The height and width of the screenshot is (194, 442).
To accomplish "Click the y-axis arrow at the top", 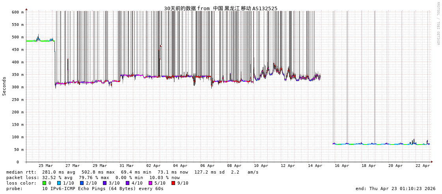I will (x=26, y=9).
